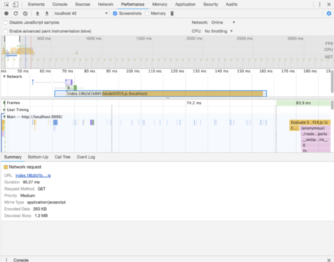The image size is (334, 262).
Task: Toggle the device toolbar icon
Action: click(15, 5)
